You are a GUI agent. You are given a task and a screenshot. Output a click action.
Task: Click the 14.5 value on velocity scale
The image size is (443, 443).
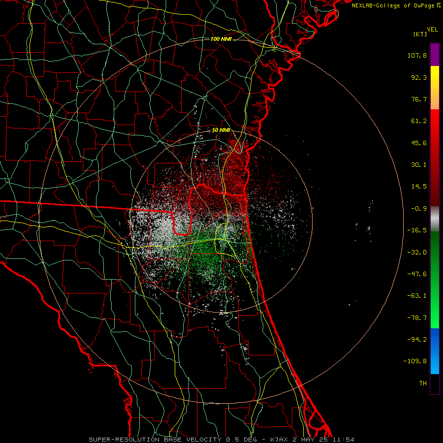click(x=419, y=187)
